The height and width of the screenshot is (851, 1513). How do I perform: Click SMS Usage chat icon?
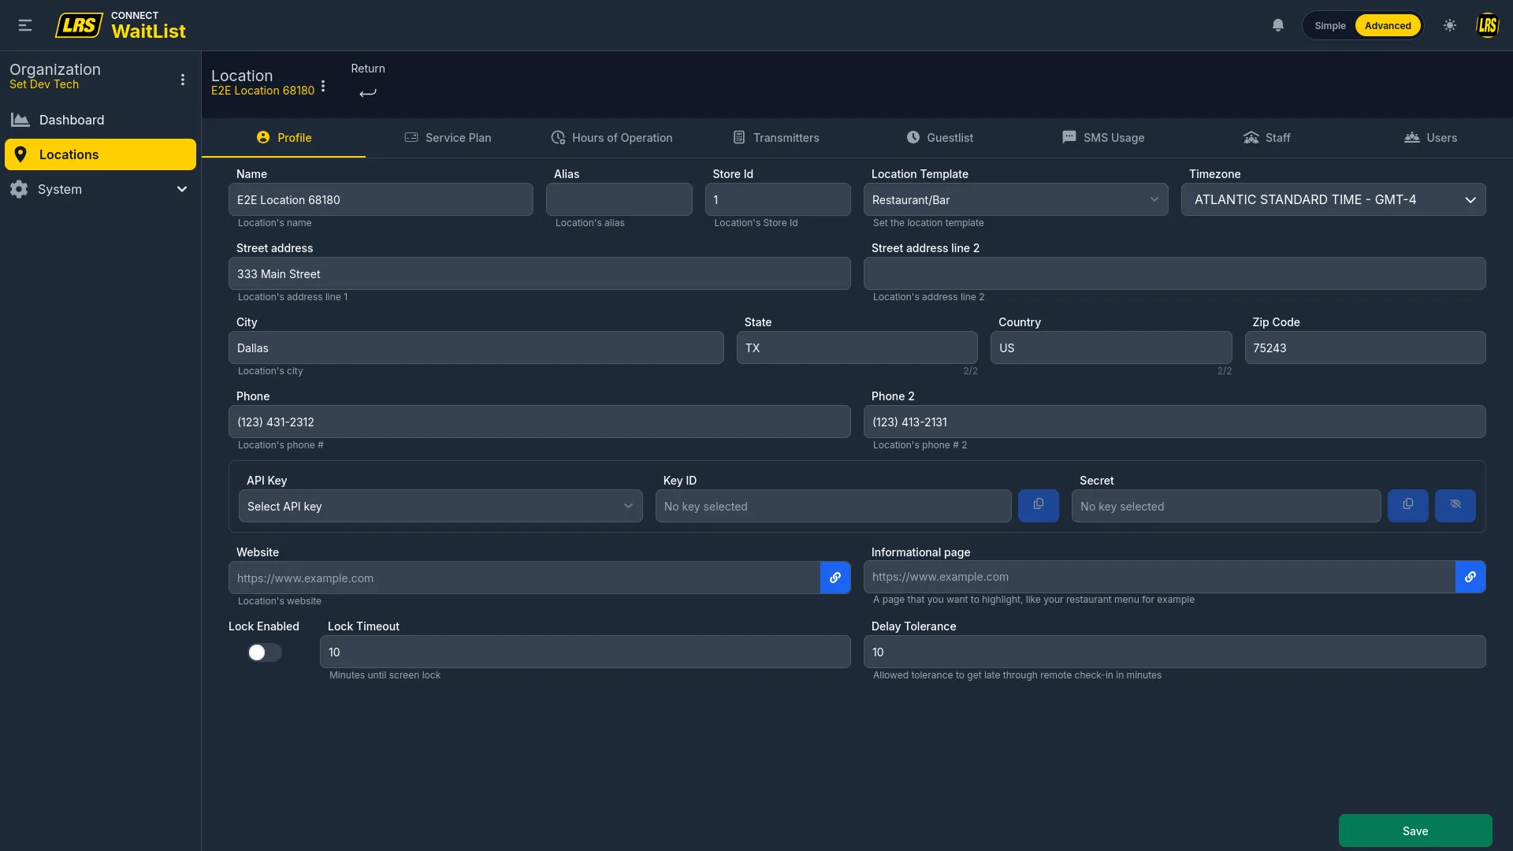(x=1069, y=137)
